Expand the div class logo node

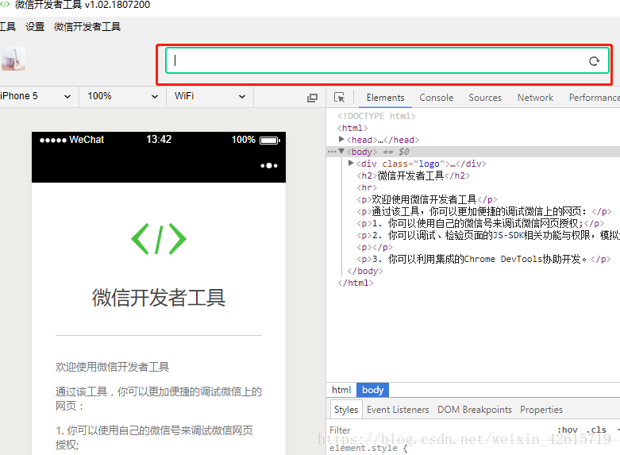point(351,163)
